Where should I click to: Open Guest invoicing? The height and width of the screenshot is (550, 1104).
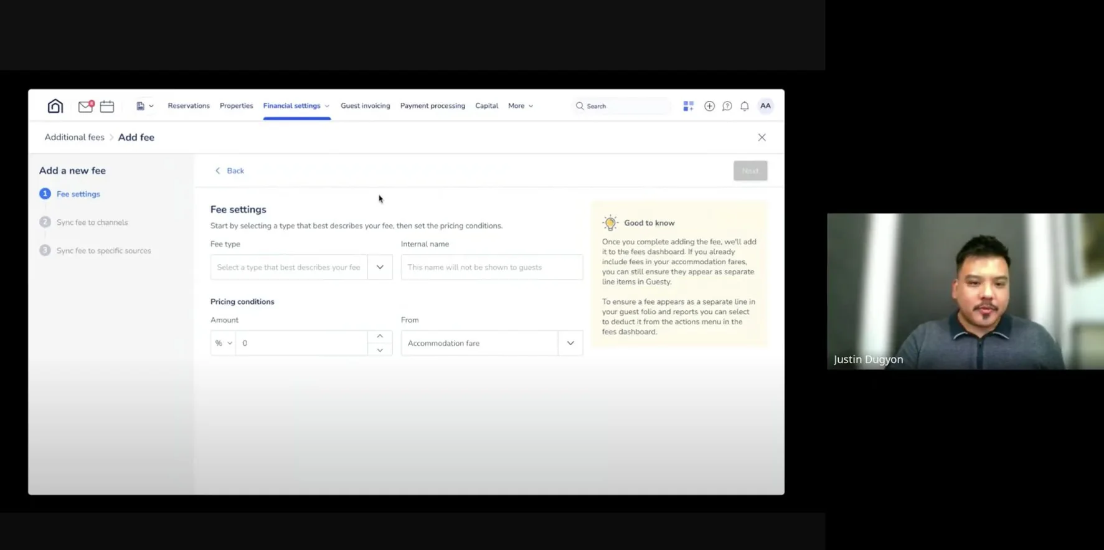[366, 106]
